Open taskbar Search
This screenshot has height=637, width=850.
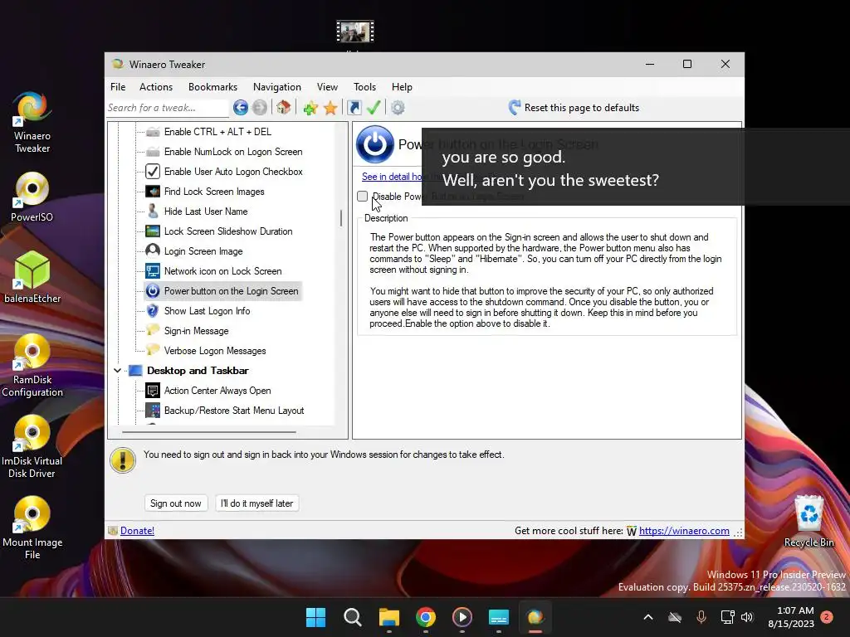[x=352, y=617]
